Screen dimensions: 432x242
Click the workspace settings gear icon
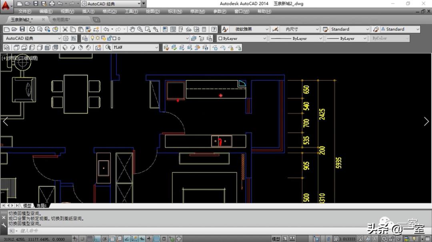point(66,38)
